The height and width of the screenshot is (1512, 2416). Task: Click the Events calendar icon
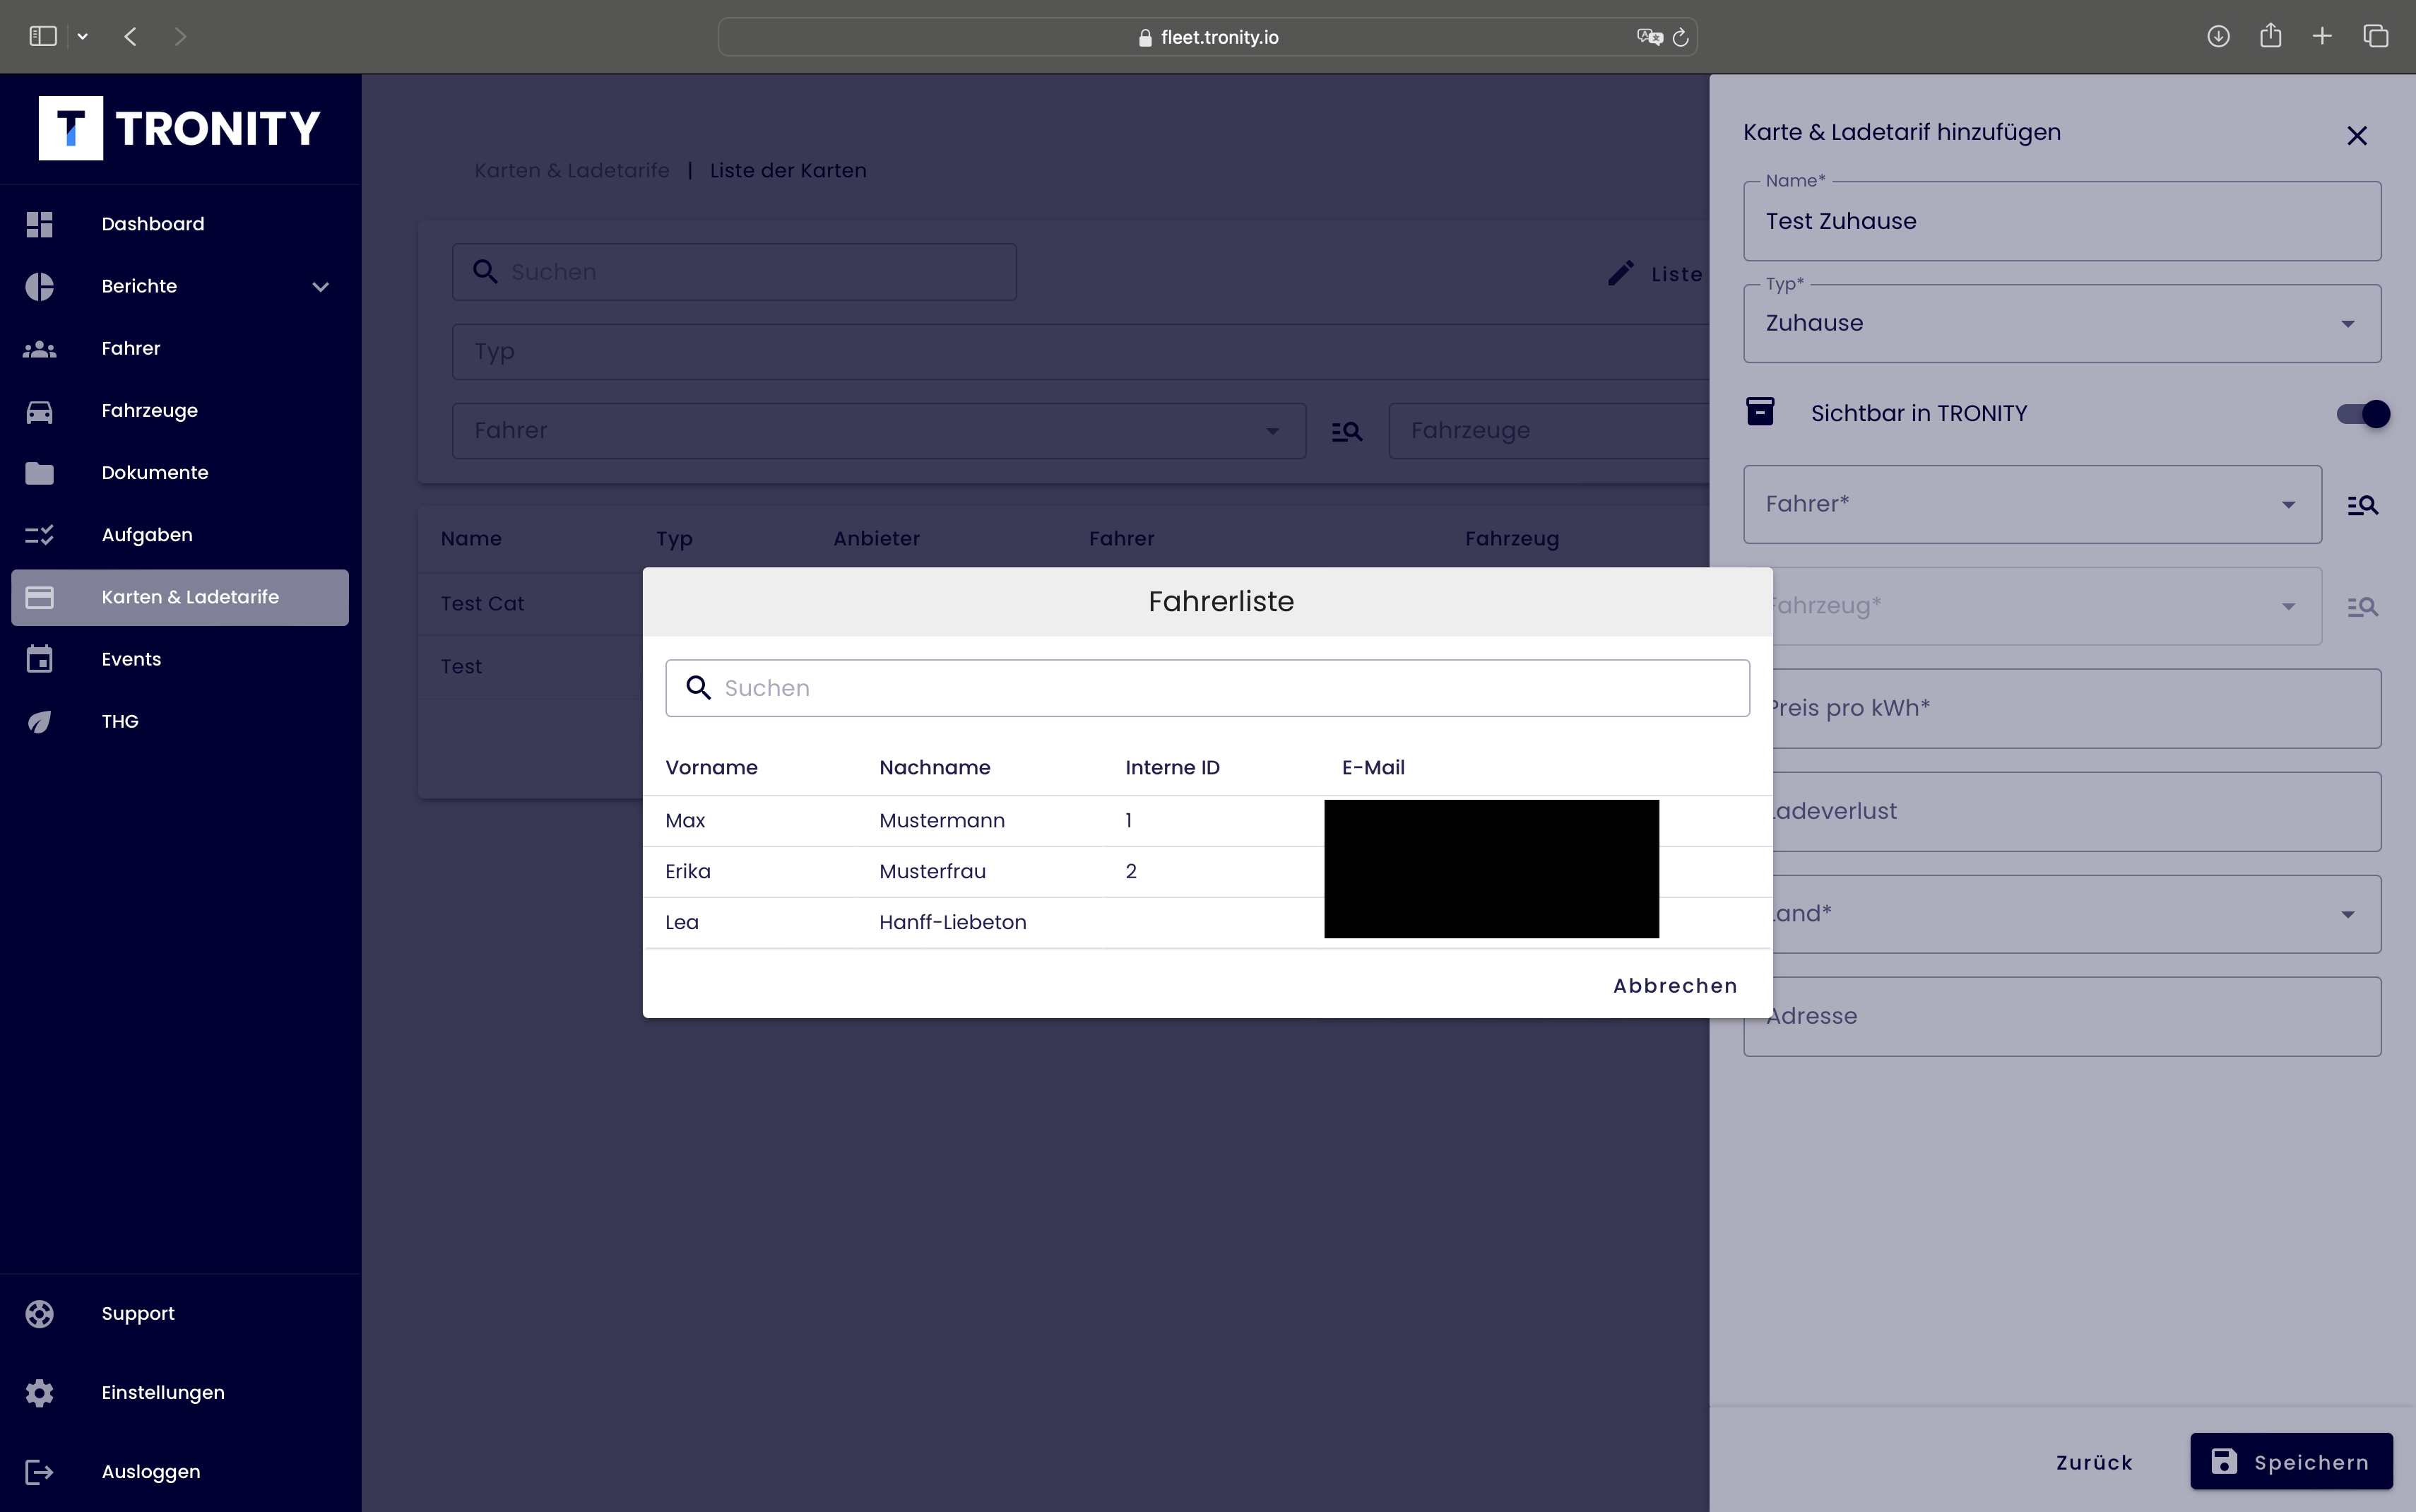(39, 660)
